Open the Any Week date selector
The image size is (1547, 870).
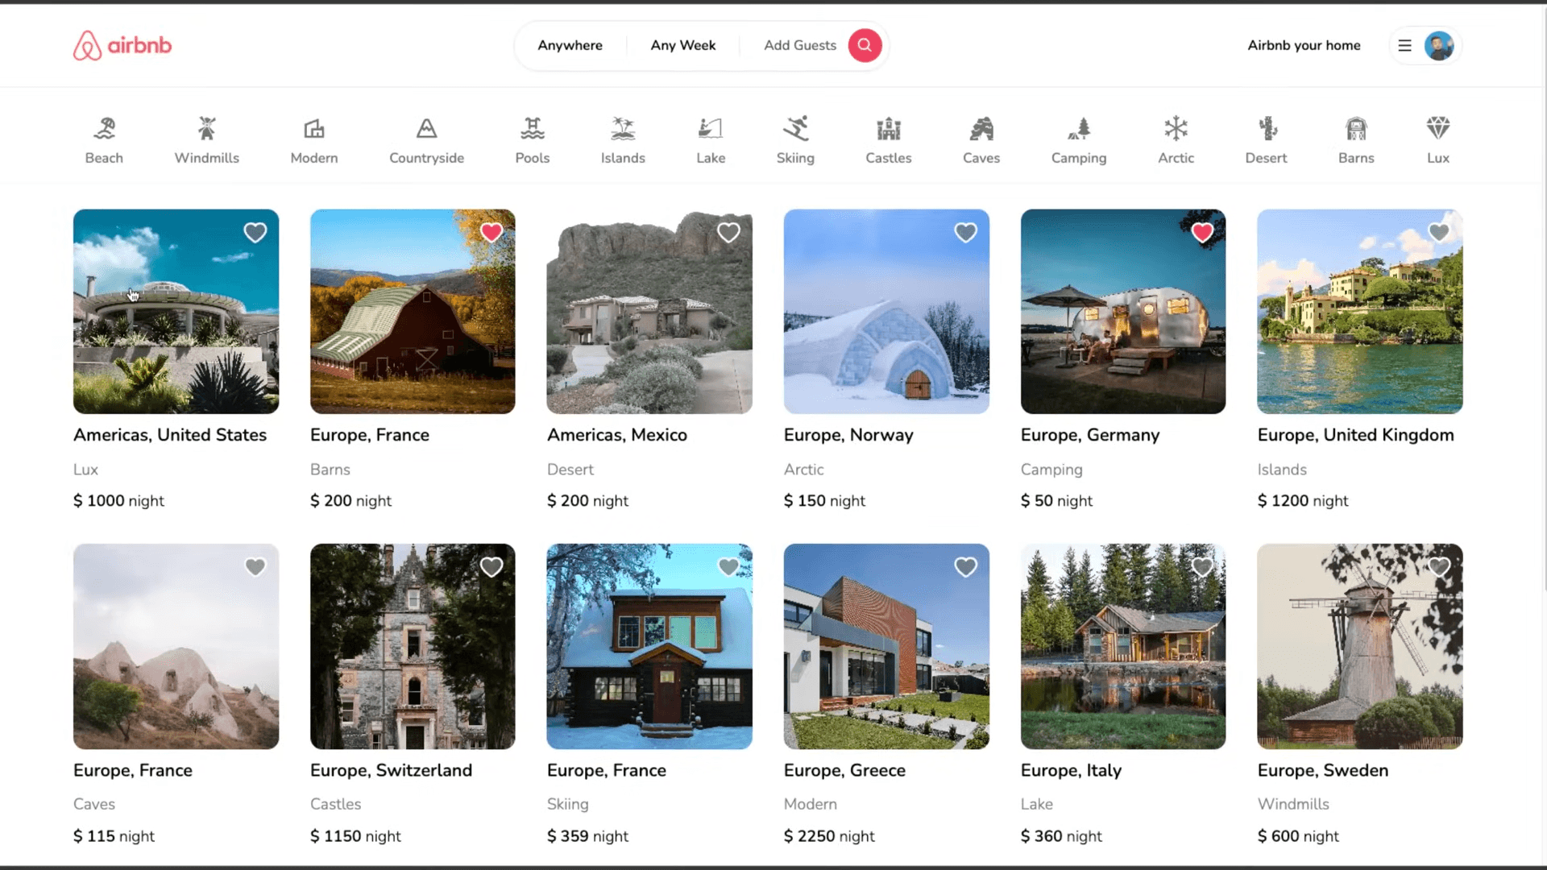[683, 46]
